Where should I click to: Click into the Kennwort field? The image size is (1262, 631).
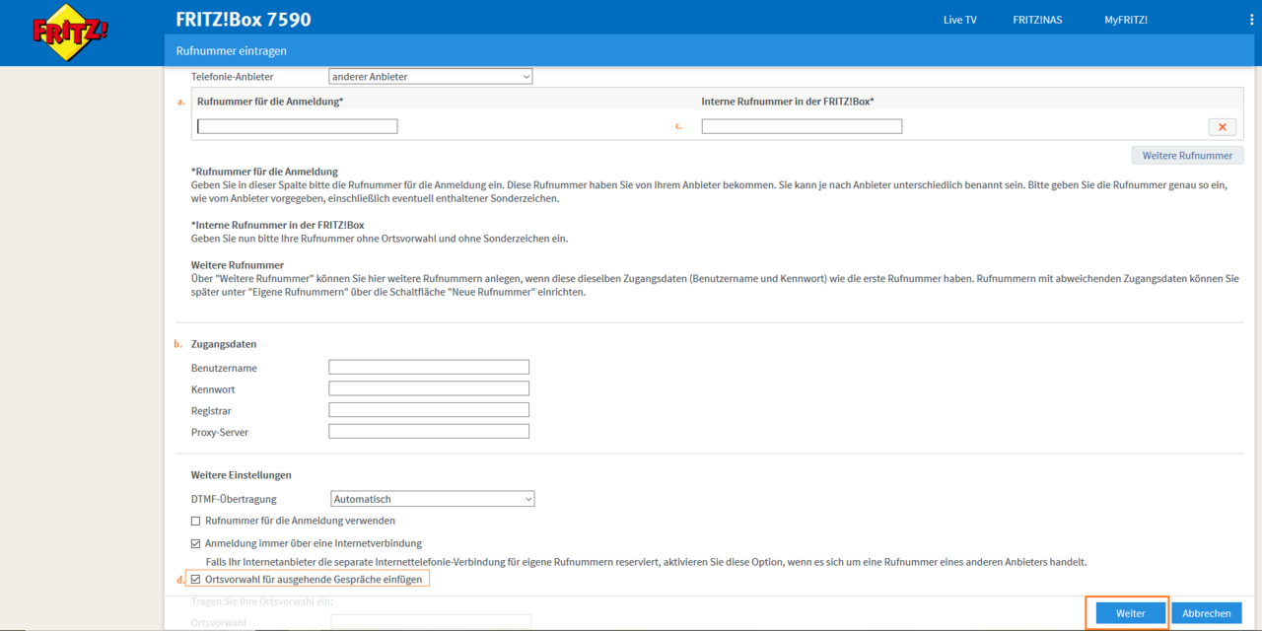[x=429, y=389]
